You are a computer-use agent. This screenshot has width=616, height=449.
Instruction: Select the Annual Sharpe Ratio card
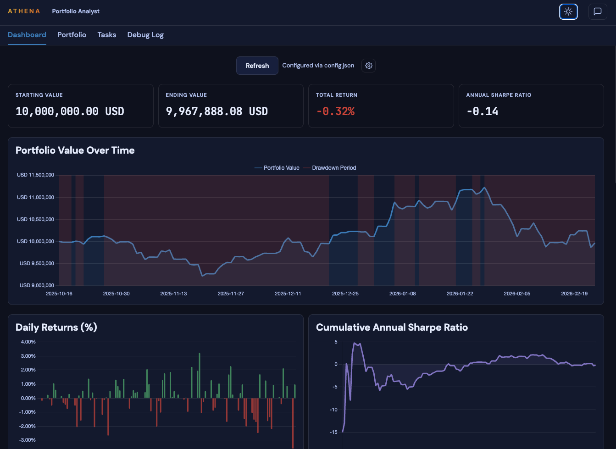tap(531, 105)
